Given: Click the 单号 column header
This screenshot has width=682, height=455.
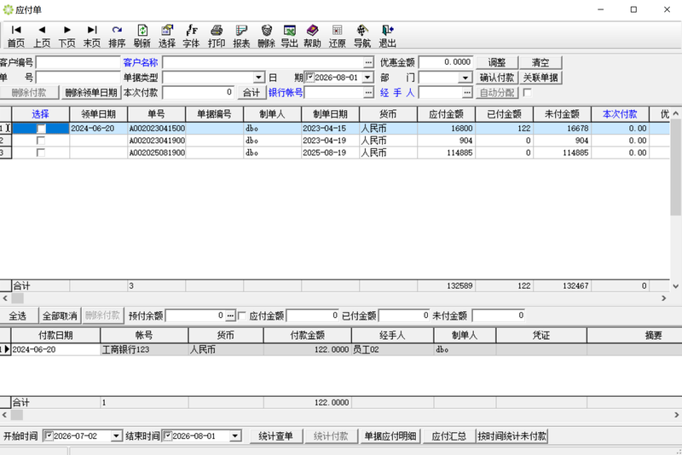Looking at the screenshot, I should click(x=156, y=114).
